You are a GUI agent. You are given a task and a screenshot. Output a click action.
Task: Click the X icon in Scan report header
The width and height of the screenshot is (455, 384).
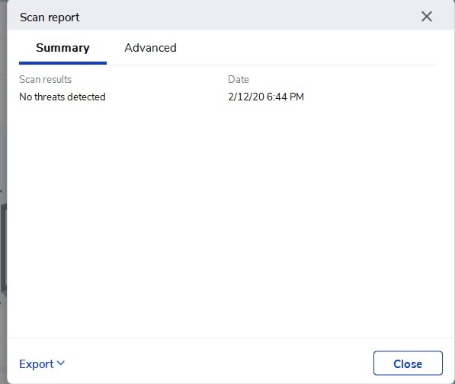[427, 17]
